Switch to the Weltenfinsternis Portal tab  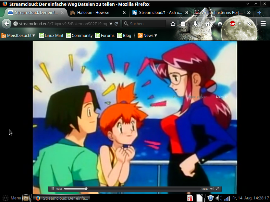point(222,13)
